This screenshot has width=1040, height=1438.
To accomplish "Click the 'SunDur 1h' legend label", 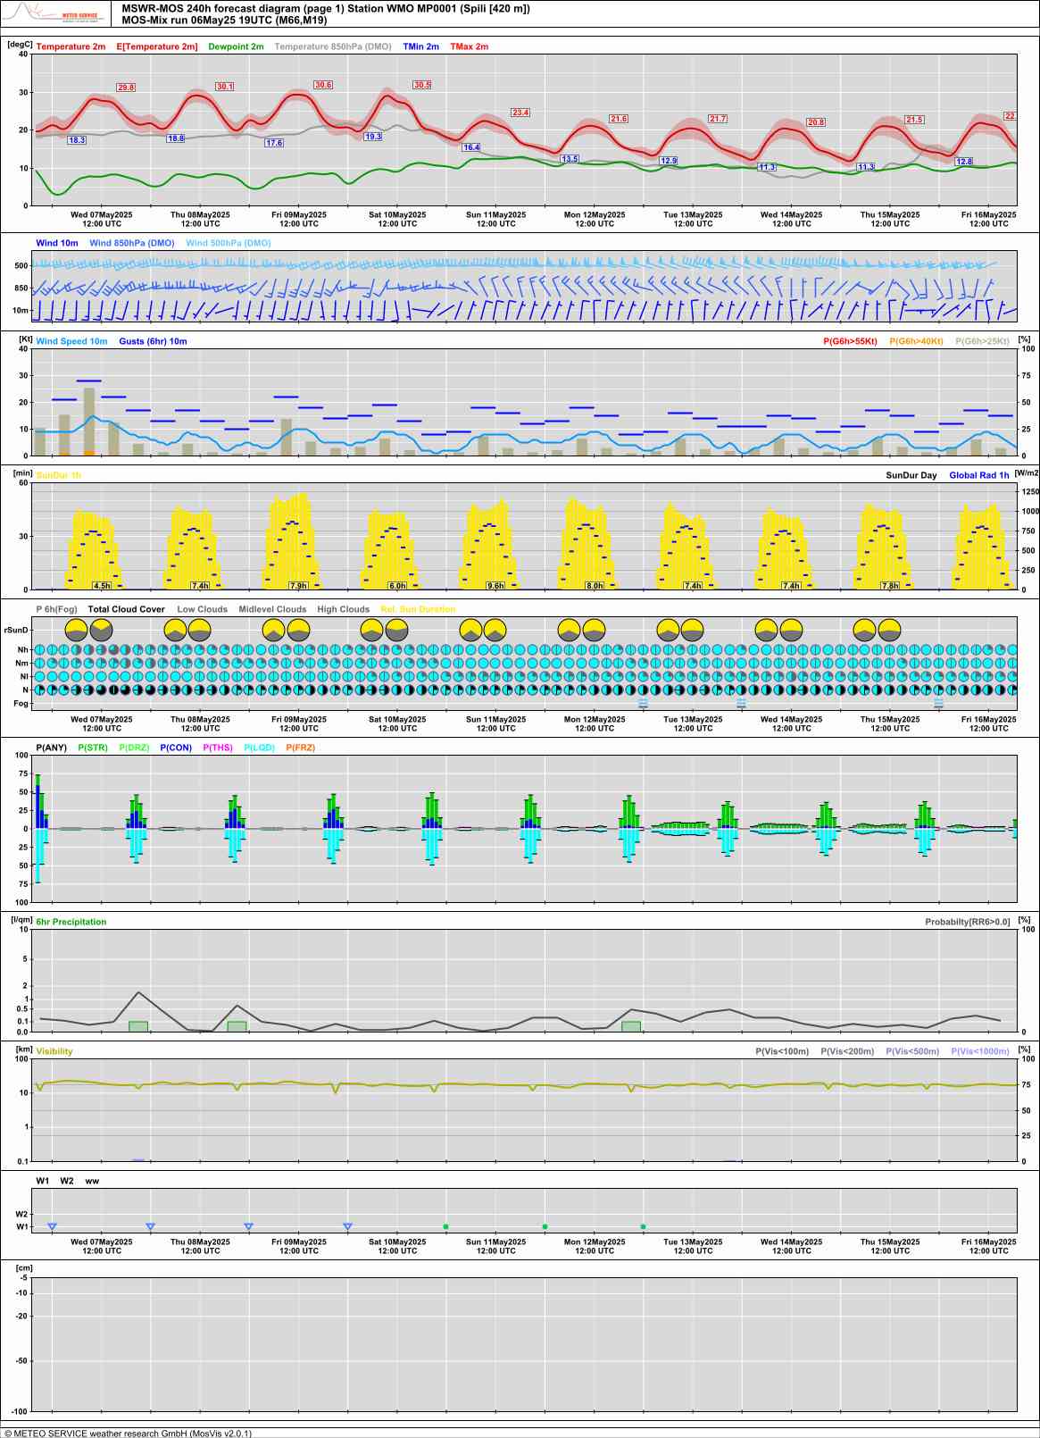I will coord(58,475).
